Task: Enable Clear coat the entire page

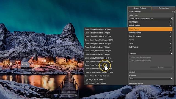Action: 130,57
